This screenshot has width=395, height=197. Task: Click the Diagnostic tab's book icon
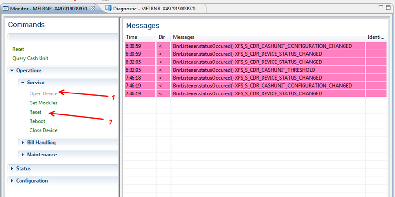[108, 9]
